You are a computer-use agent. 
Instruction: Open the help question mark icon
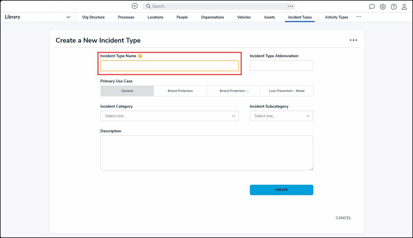[x=394, y=7]
